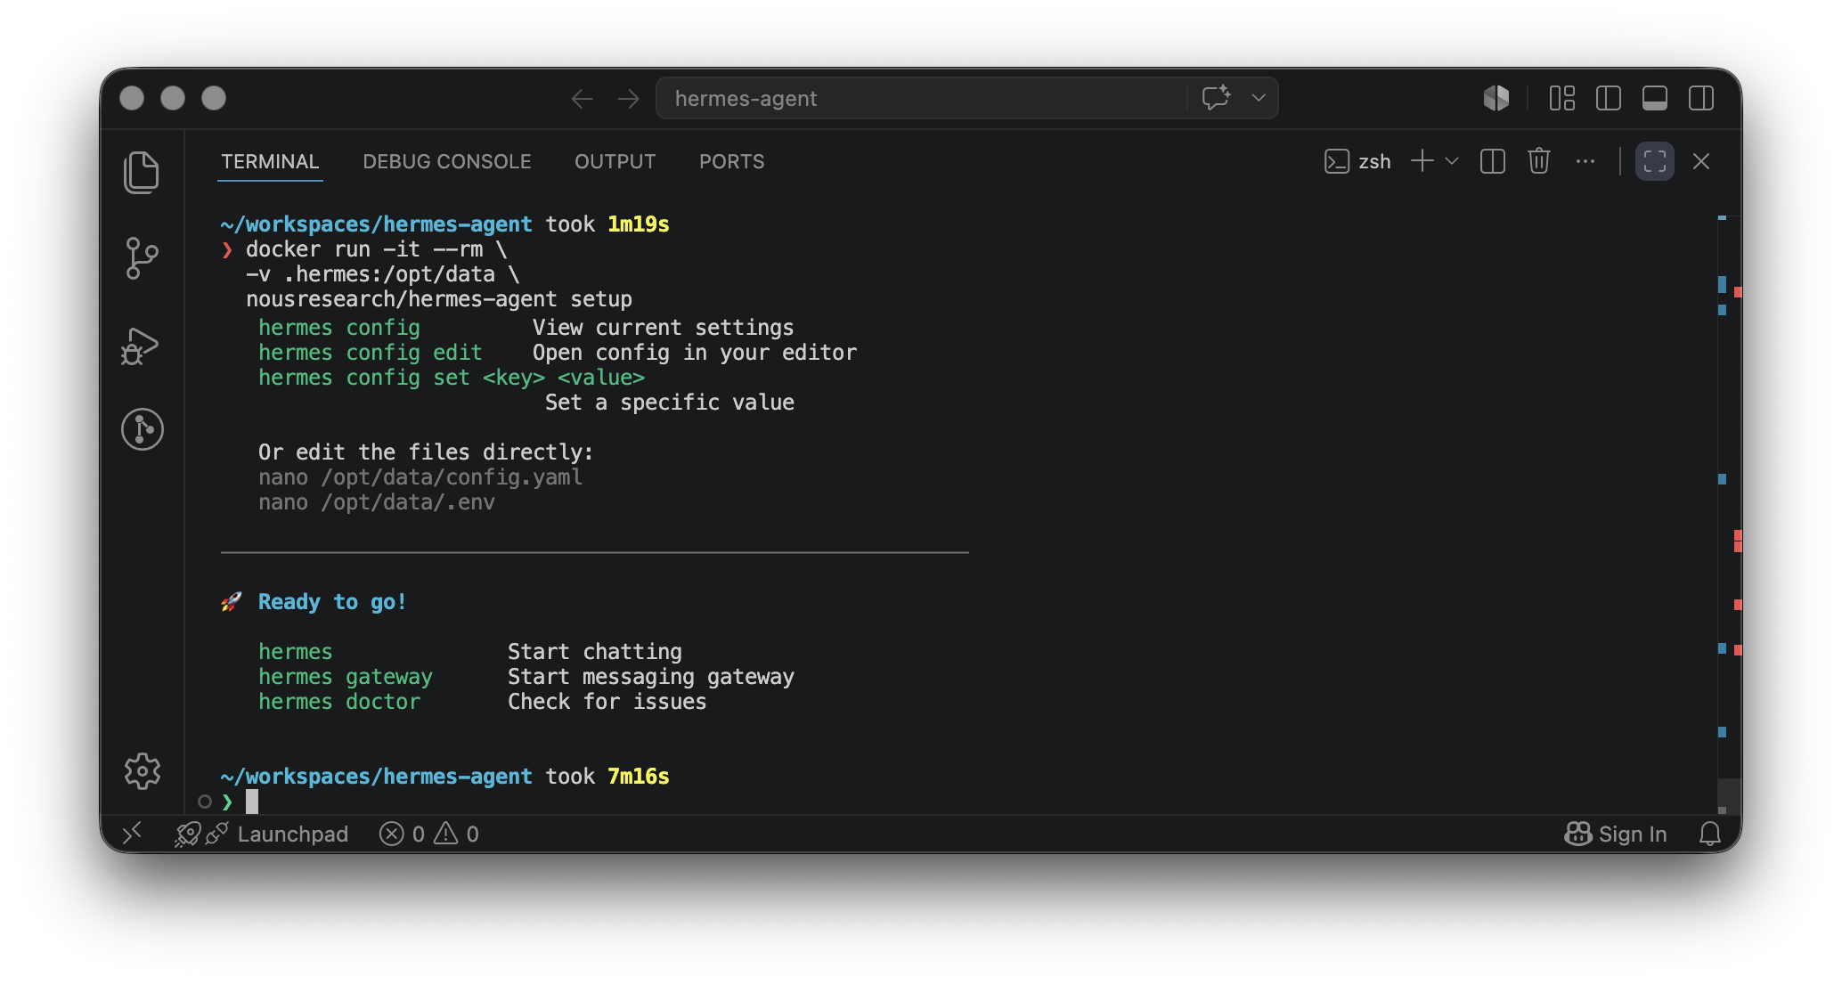This screenshot has height=985, width=1842.
Task: Switch to the PORTS tab
Action: [732, 161]
